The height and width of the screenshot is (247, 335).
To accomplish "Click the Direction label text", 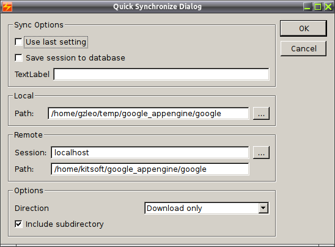I will (x=32, y=208).
